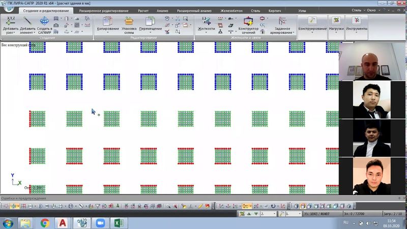Click the Заданное армирование icon

[x=282, y=21]
